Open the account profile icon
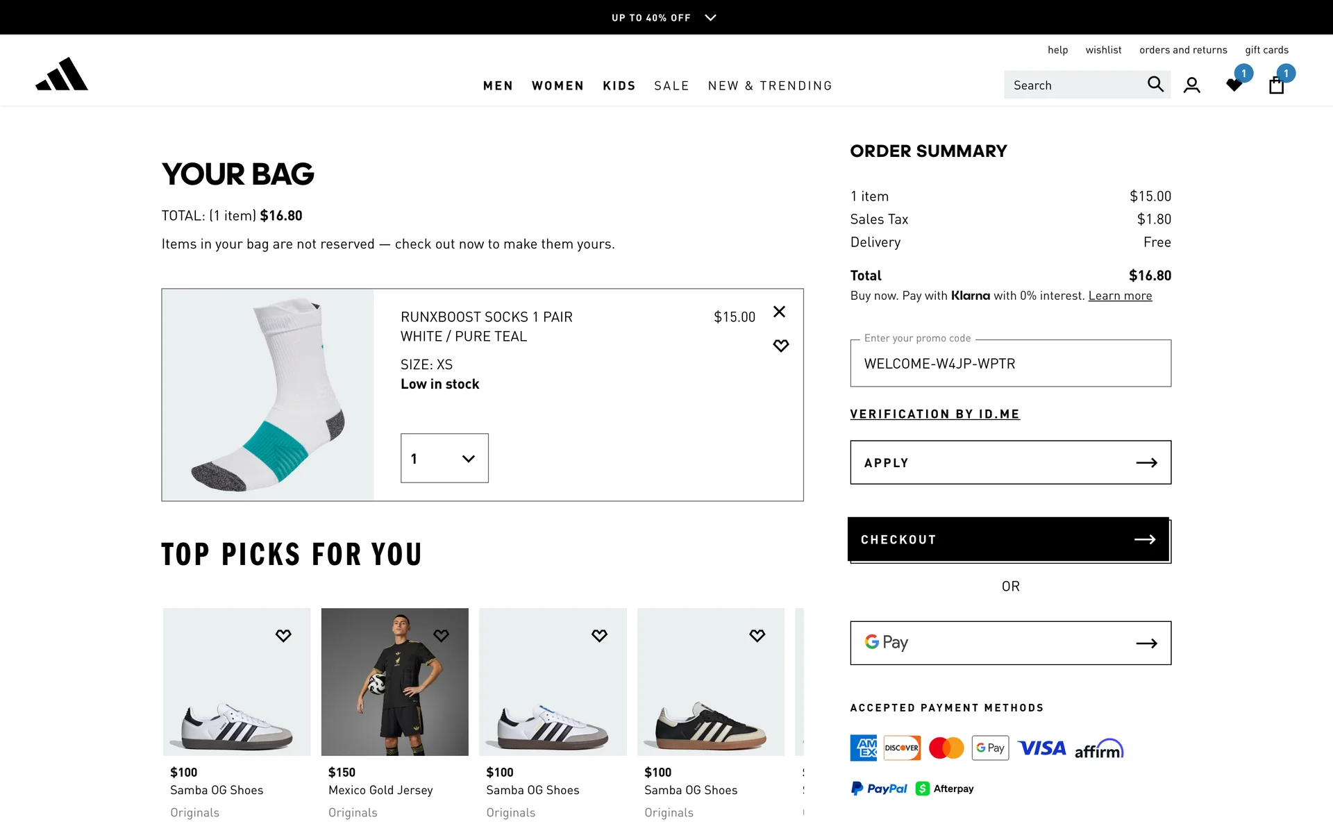The width and height of the screenshot is (1333, 833). pyautogui.click(x=1191, y=85)
